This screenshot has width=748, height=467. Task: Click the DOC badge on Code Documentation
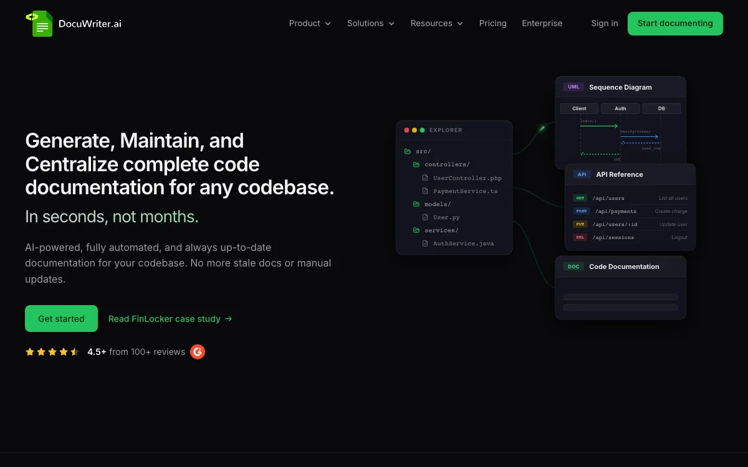(573, 267)
